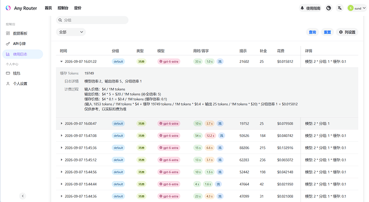369x202 pixels.
Task: Click the 详情 column header
Action: click(309, 51)
